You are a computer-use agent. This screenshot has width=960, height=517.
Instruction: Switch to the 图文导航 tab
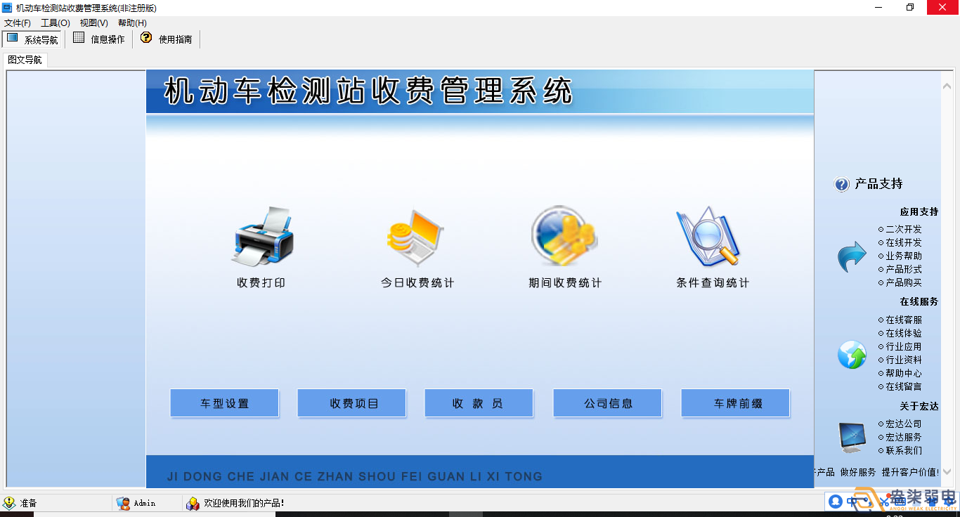[23, 60]
